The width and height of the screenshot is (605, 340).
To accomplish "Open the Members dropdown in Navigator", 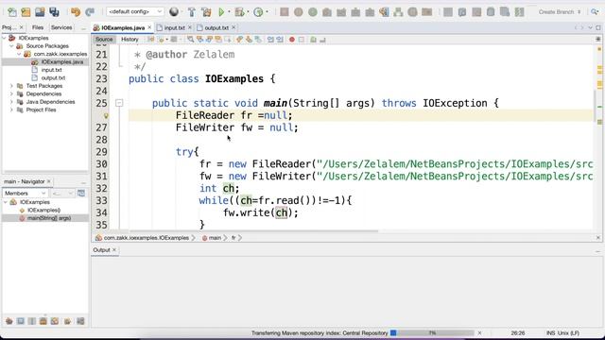I will click(x=25, y=193).
